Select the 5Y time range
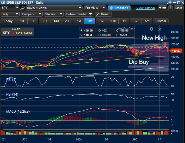The height and width of the screenshot is (143, 185). click(147, 21)
